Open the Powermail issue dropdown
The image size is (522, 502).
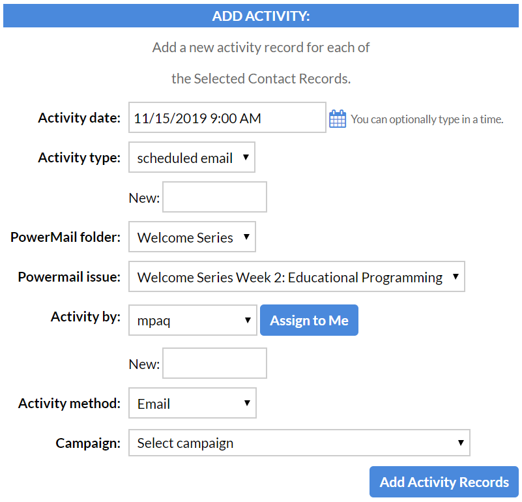297,276
